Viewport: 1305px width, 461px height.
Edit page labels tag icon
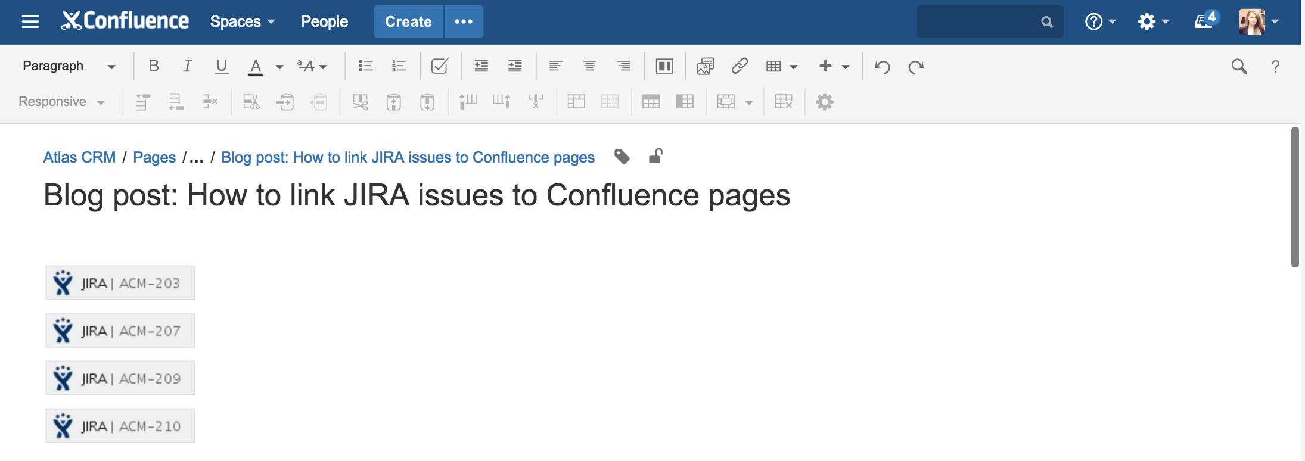[622, 157]
